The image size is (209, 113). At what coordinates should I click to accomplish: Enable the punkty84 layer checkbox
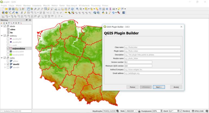[x=8, y=42]
